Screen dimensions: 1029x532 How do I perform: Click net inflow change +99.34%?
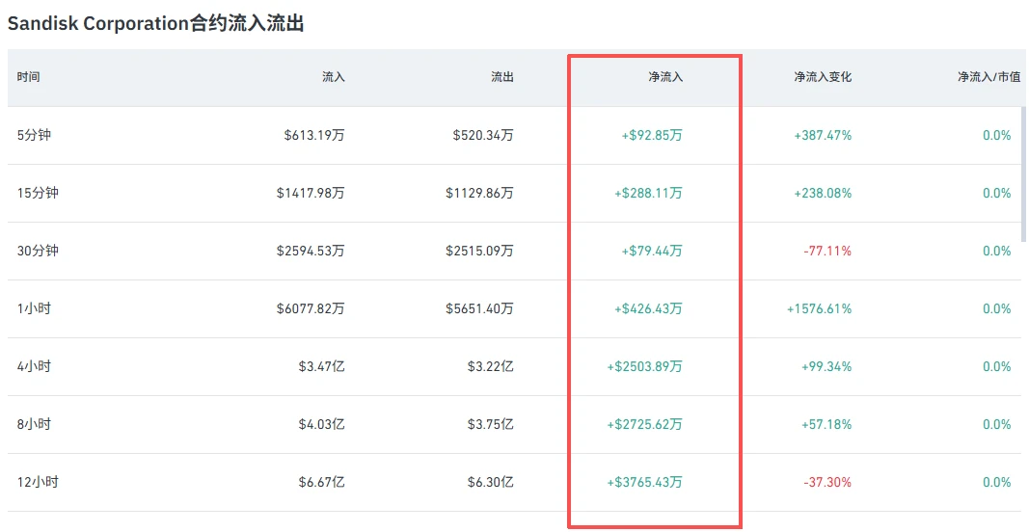[x=826, y=366]
